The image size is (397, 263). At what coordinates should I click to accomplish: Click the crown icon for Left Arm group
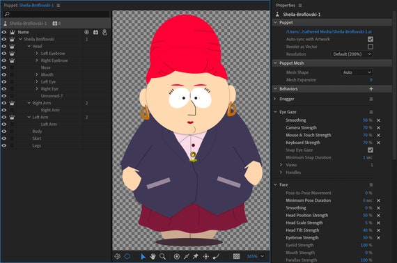[x=12, y=117]
